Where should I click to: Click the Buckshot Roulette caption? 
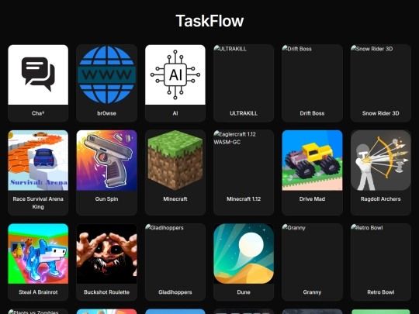[106, 292]
